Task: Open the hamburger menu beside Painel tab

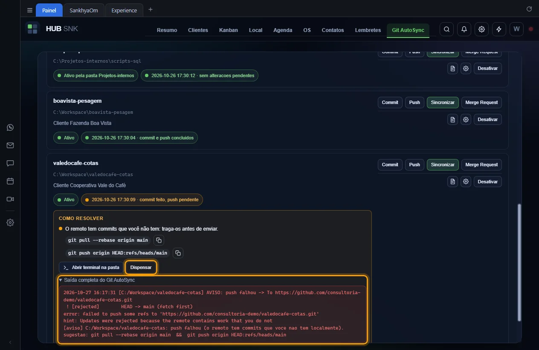Action: coord(29,10)
